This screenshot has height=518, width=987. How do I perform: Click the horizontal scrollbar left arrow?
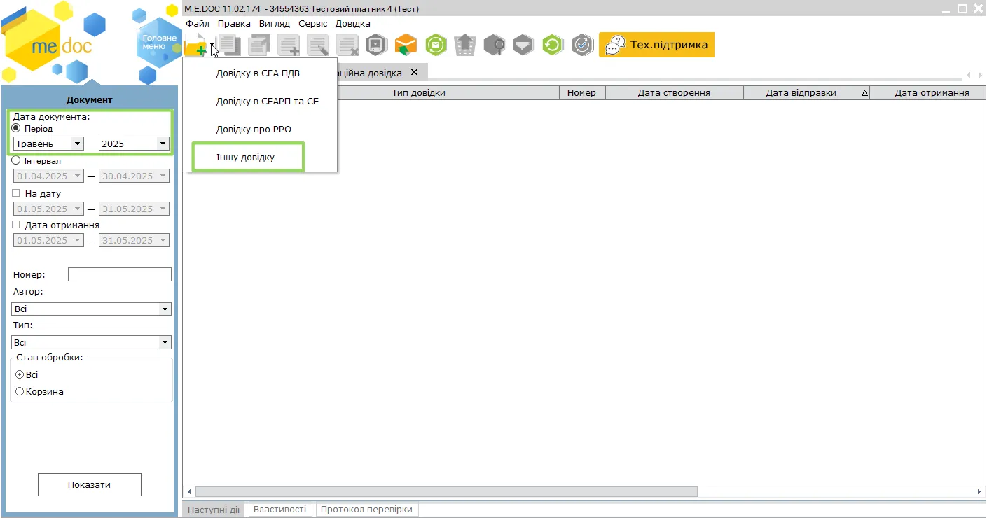(188, 492)
